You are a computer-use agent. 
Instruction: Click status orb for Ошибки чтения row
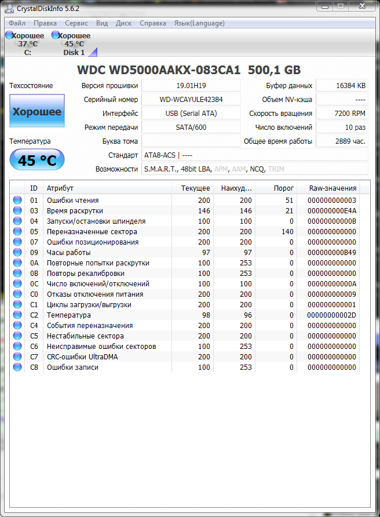pos(17,200)
